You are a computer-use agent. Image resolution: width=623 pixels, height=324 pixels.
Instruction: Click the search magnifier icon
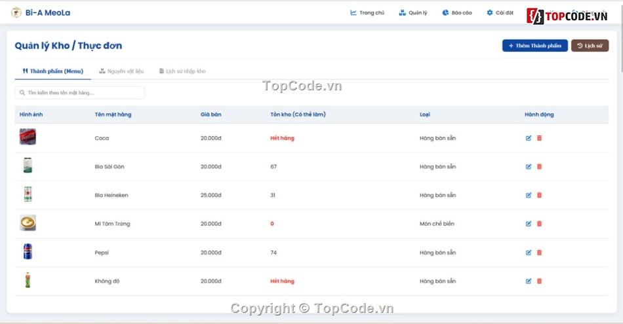[22, 93]
